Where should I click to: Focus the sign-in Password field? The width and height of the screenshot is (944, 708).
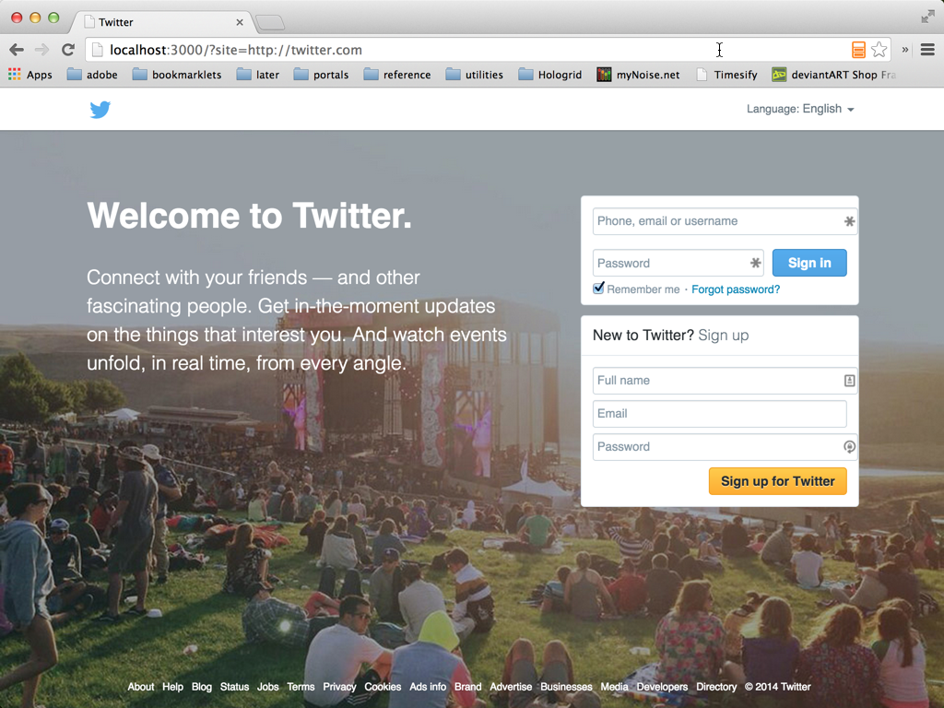678,263
